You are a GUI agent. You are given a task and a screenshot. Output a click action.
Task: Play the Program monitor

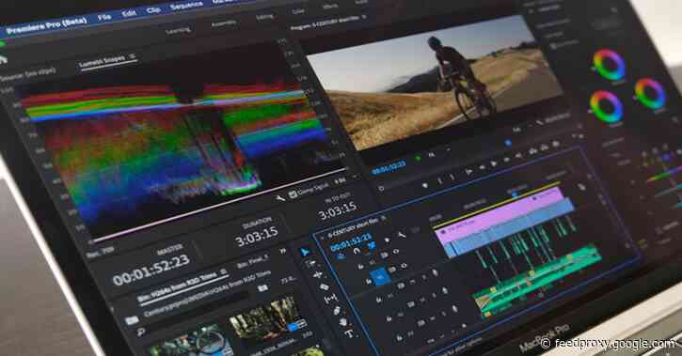tap(493, 163)
